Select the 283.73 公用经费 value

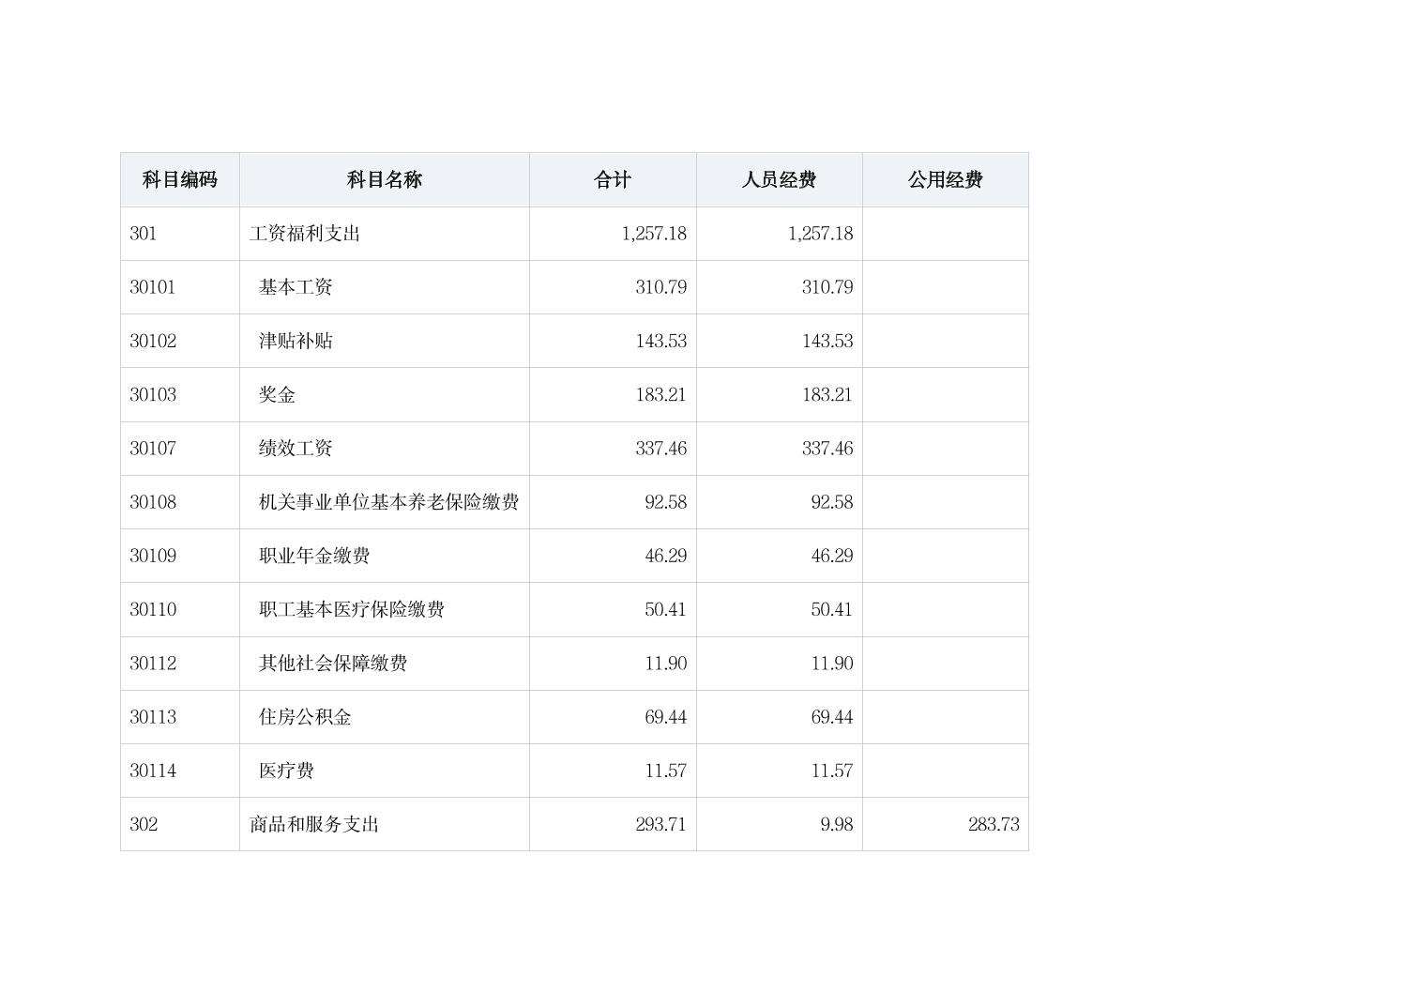[993, 824]
